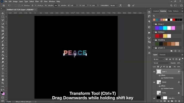Pick the yellow Holidays swatch

coord(165,36)
